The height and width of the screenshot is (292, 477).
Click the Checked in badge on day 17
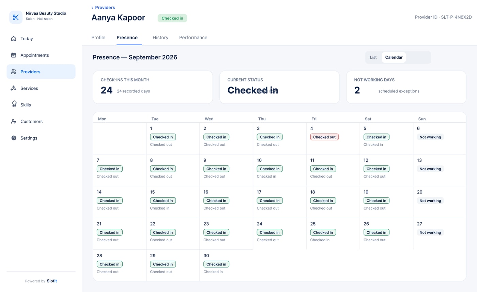[270, 201]
